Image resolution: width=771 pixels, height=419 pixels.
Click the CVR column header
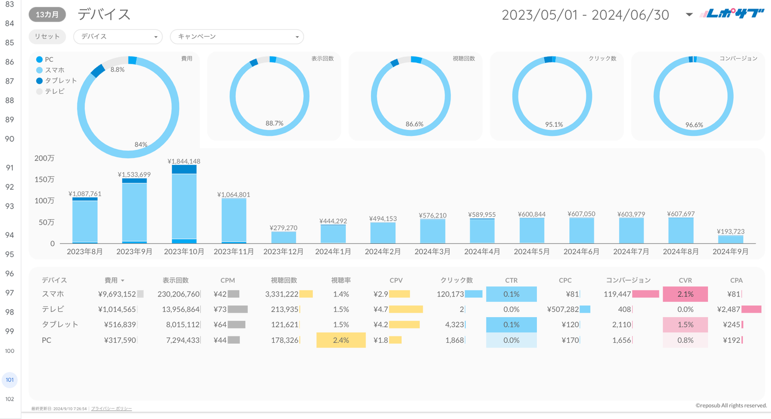[x=685, y=280]
